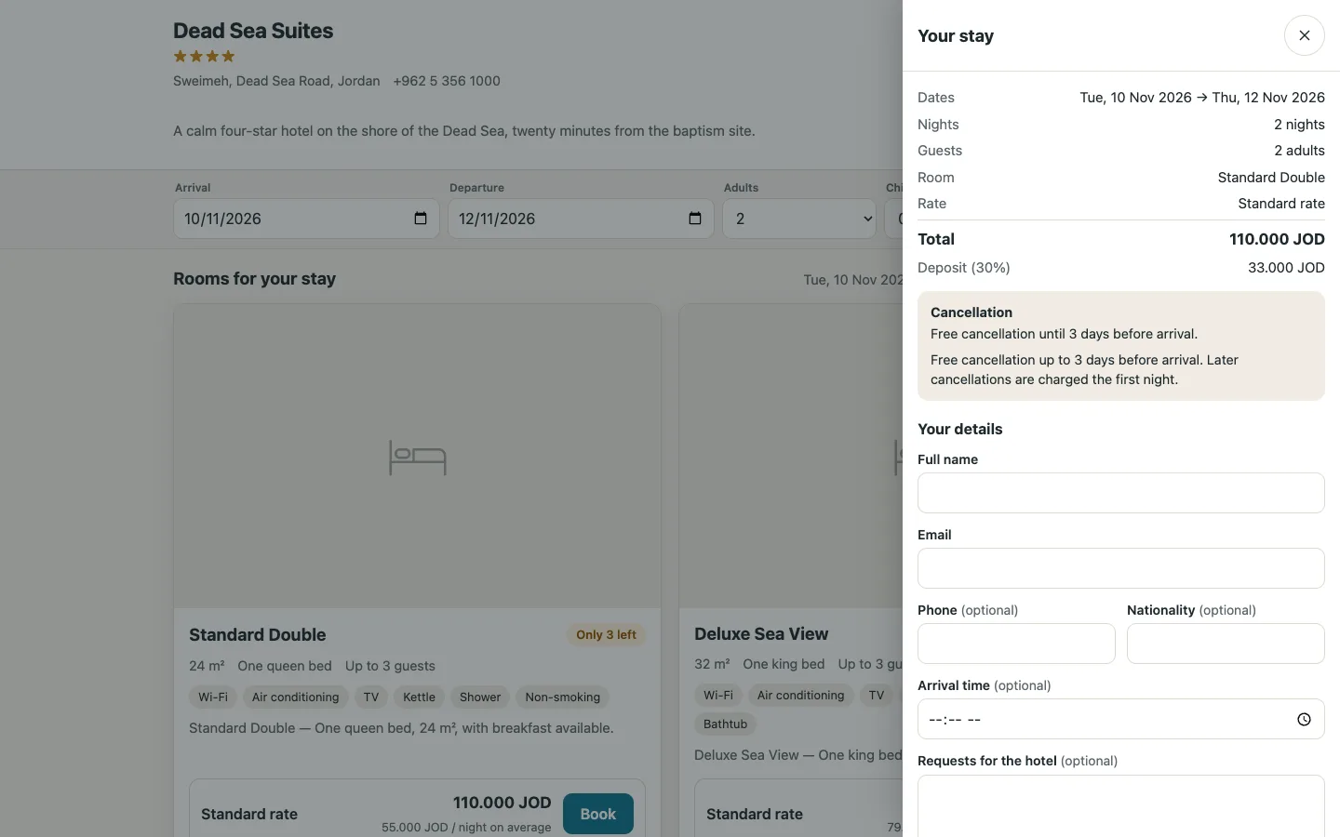Screen dimensions: 1340x837
Task: Click the Air conditioning tag on Standard Double
Action: coord(295,697)
